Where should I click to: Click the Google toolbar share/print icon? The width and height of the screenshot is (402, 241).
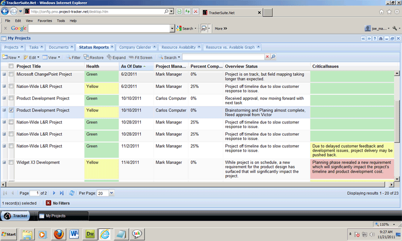click(204, 29)
